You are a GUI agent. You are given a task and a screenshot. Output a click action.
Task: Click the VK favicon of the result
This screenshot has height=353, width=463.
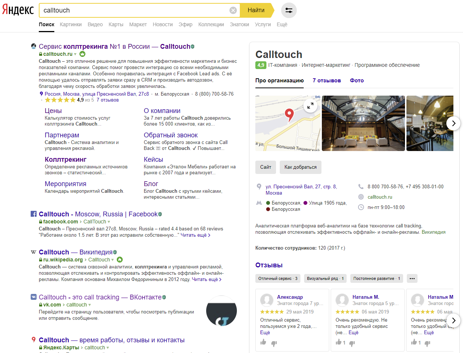click(x=34, y=297)
